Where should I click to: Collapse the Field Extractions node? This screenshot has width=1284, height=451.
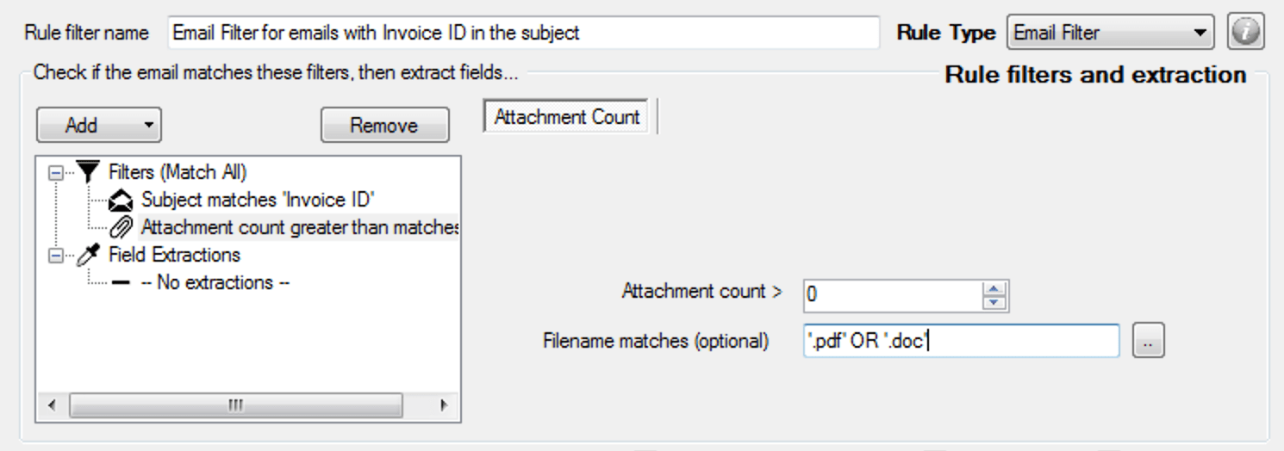pyautogui.click(x=53, y=255)
